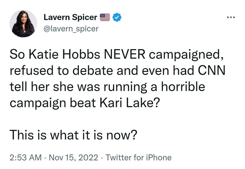Open the Twitter for iPhone source link

point(139,157)
